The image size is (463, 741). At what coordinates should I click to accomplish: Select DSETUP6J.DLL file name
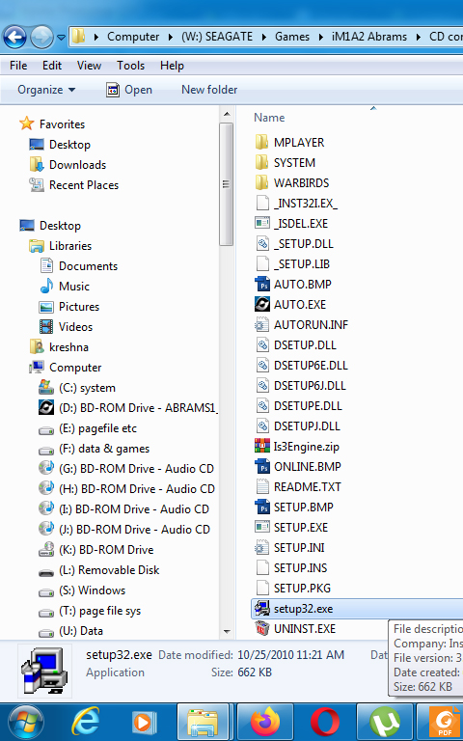[310, 386]
